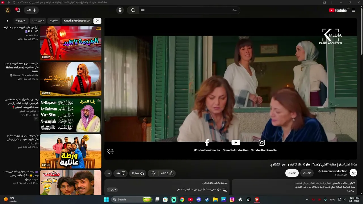Open Brave browser from taskbar
This screenshot has height=204, width=363.
[x=257, y=199]
